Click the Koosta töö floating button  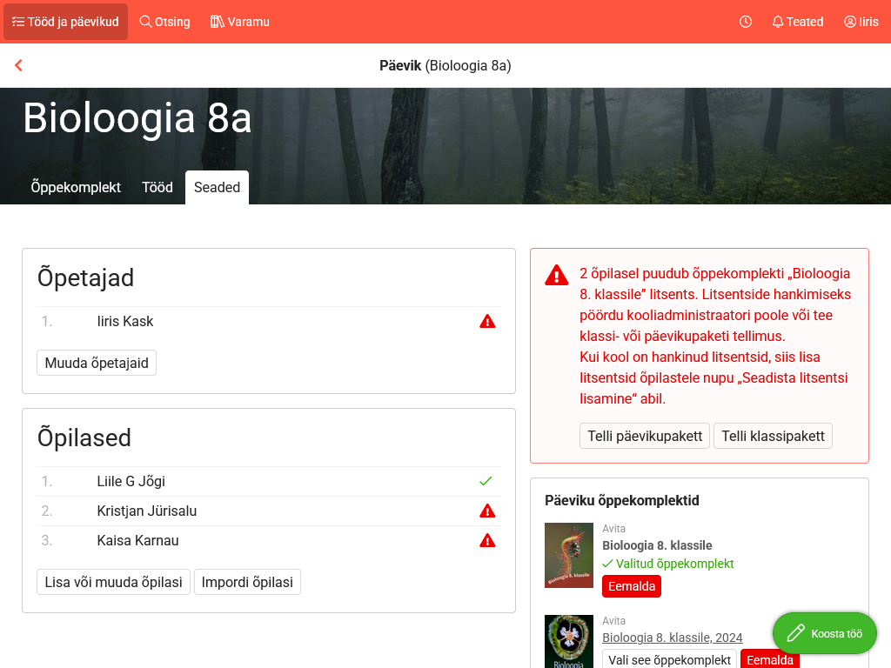click(824, 633)
